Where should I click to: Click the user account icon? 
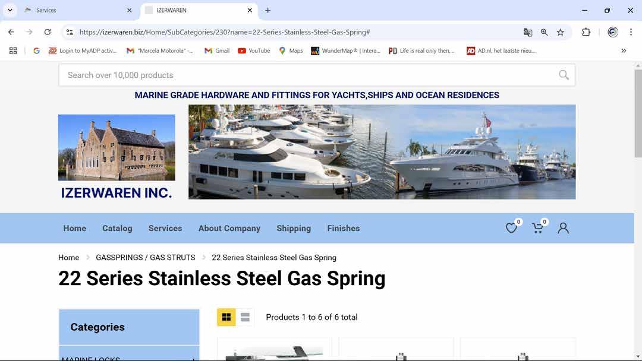point(563,228)
